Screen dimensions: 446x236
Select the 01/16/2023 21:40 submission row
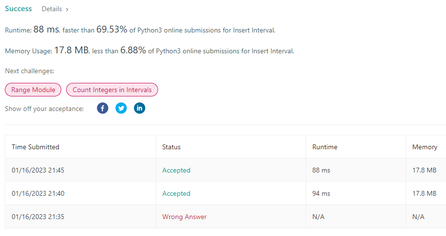226,193
